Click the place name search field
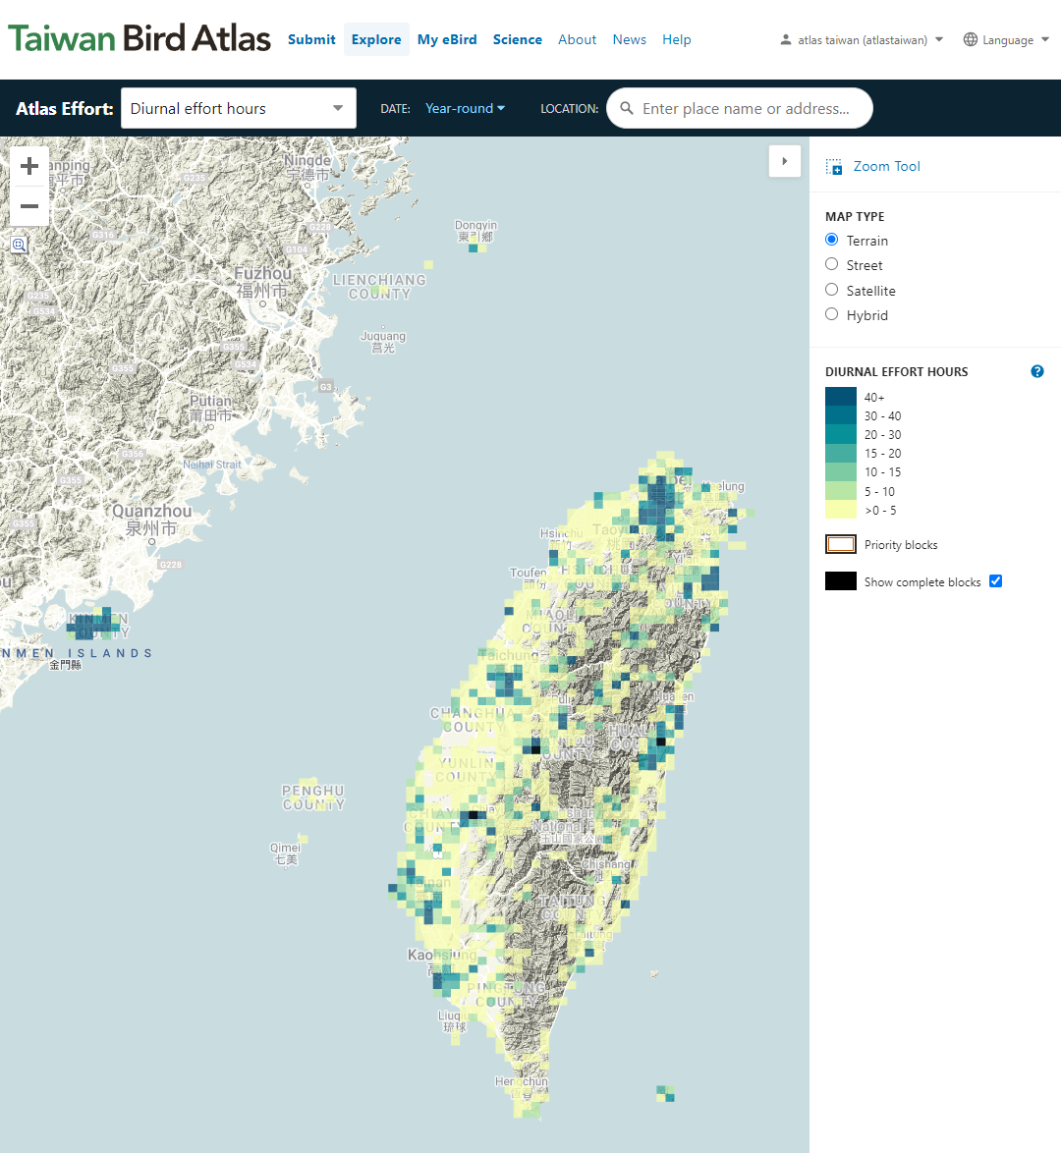Image resolution: width=1061 pixels, height=1153 pixels. pyautogui.click(x=740, y=108)
